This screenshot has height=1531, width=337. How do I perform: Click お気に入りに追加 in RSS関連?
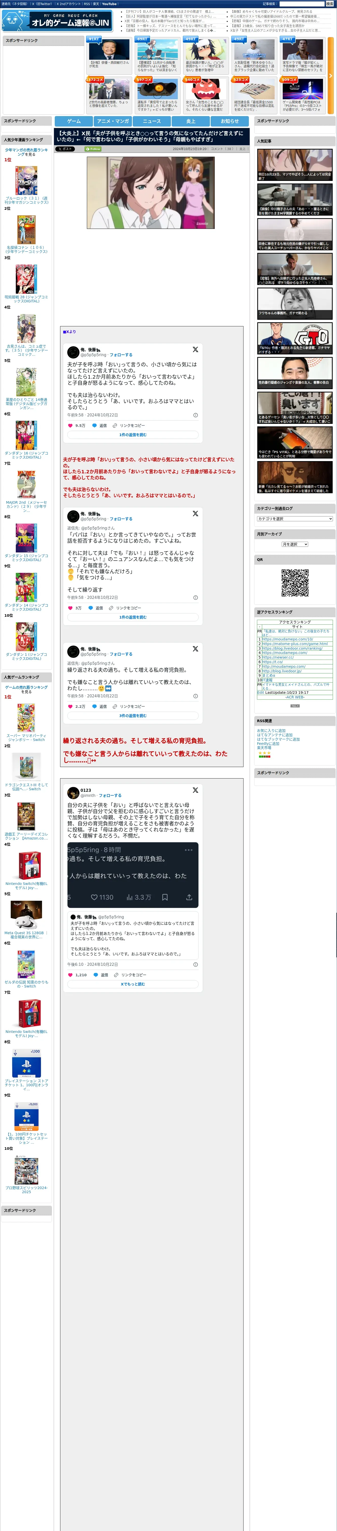point(271,731)
